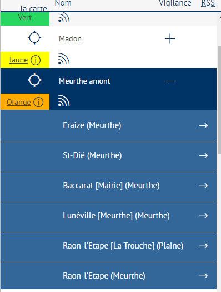Click arrow for Raon-l'Etape (Meurthe) station
Viewport: 221px width, 292px height.
(x=203, y=276)
